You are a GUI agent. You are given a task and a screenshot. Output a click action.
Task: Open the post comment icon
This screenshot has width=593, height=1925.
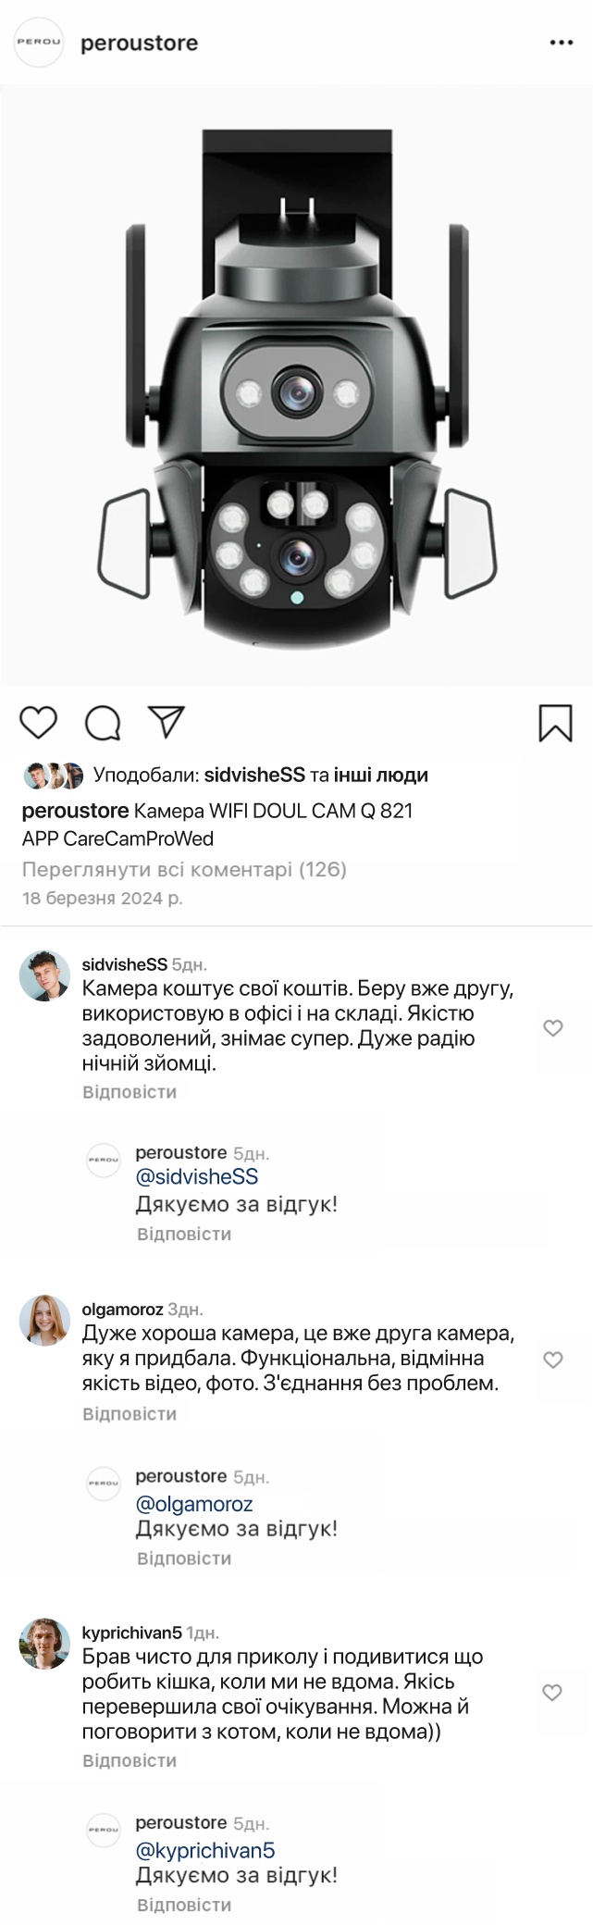[x=103, y=723]
